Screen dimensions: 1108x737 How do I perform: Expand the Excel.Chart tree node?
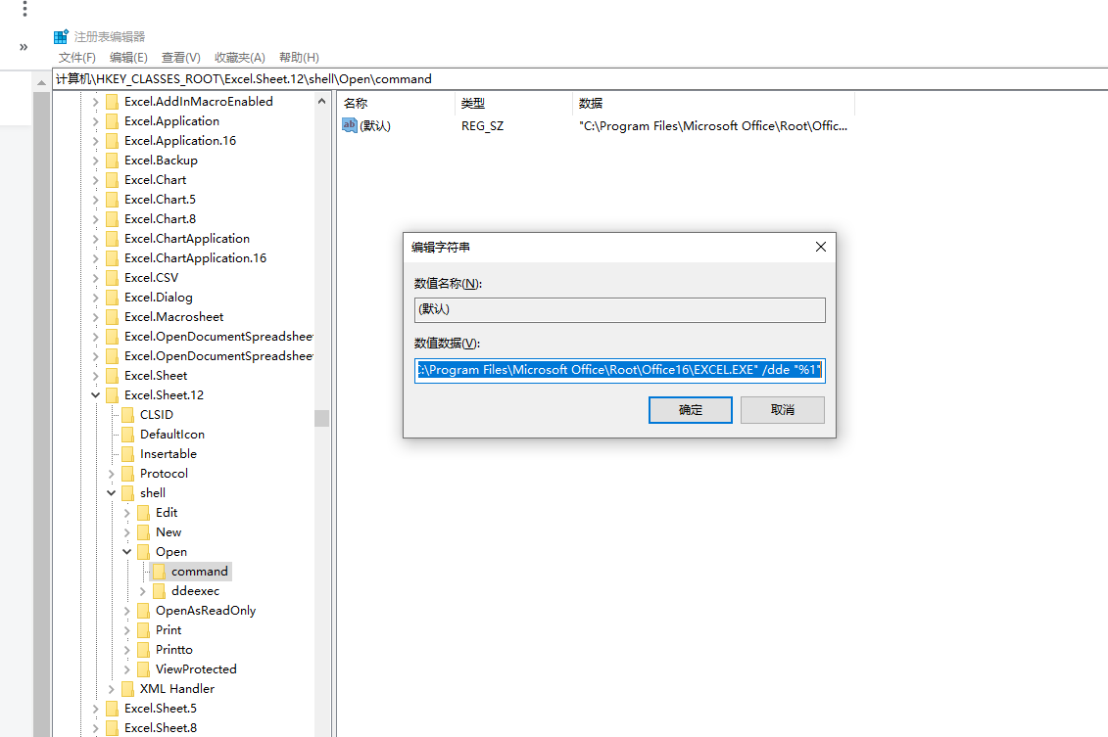click(x=93, y=179)
